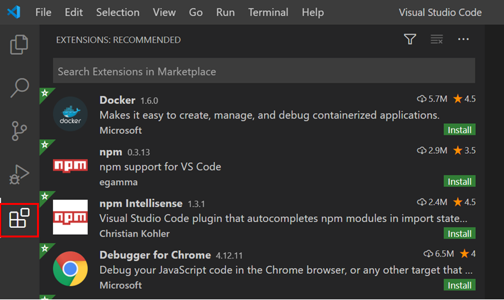Image resolution: width=504 pixels, height=300 pixels.
Task: Install the npm Intellisense extension
Action: point(459,234)
